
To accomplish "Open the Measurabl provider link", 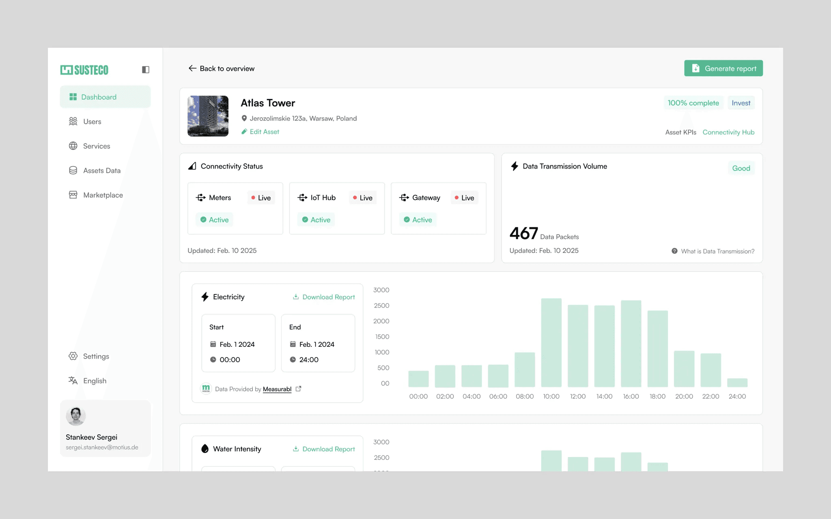I will [277, 389].
